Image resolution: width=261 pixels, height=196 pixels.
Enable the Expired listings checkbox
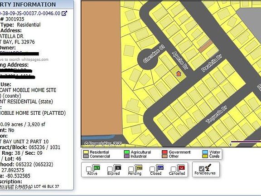point(110,169)
